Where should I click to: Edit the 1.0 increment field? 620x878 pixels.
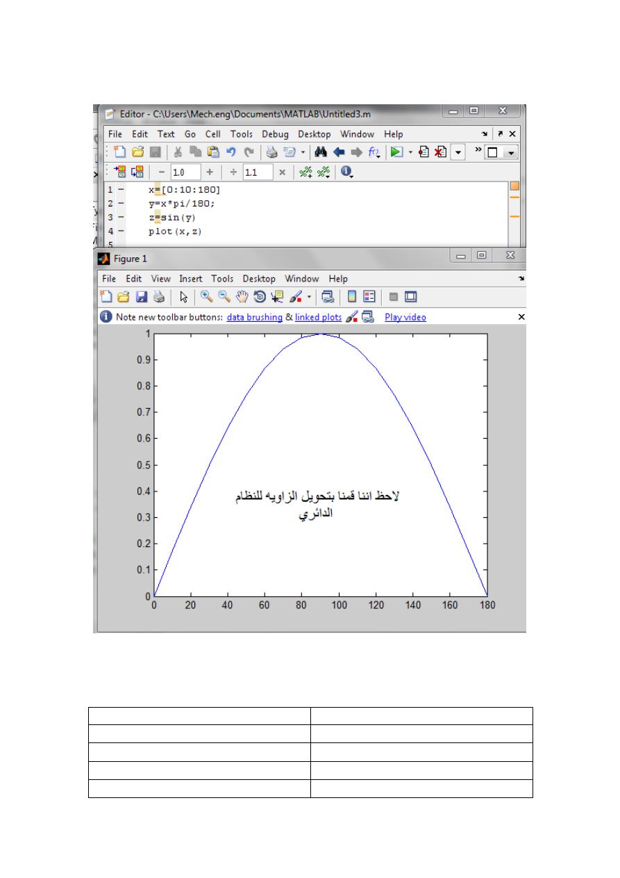pyautogui.click(x=185, y=172)
